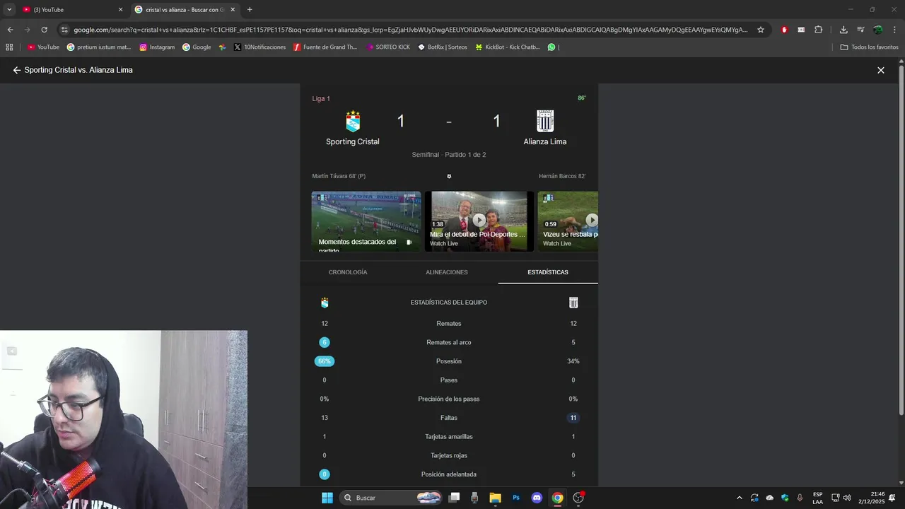Click Sporting Cristal crest in statistics header

point(325,303)
